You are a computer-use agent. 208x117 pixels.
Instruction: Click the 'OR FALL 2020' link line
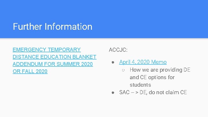click(30, 71)
